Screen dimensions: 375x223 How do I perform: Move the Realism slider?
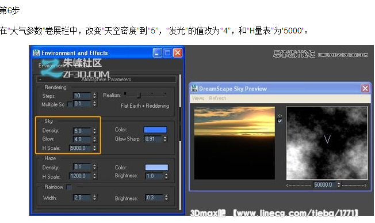139,95
